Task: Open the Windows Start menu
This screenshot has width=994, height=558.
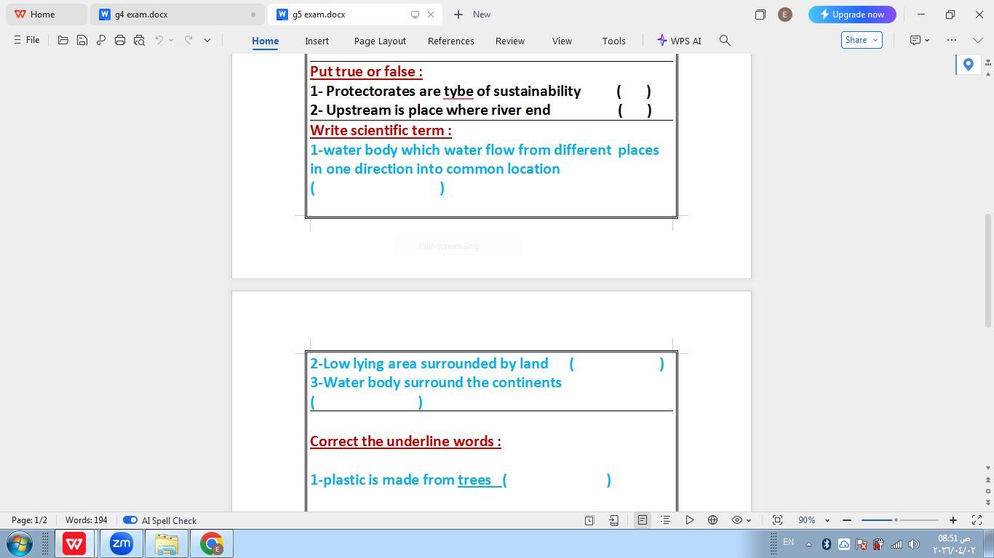Action: coord(19,543)
